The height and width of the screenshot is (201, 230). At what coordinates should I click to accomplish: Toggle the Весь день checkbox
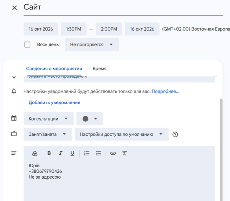point(28,44)
